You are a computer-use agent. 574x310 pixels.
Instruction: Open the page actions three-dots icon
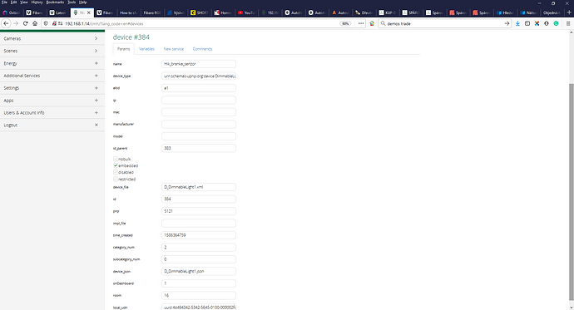click(361, 23)
